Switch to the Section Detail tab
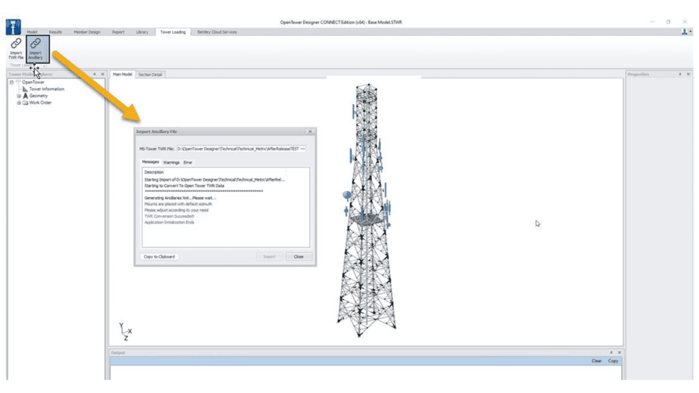The height and width of the screenshot is (393, 699). (x=149, y=74)
